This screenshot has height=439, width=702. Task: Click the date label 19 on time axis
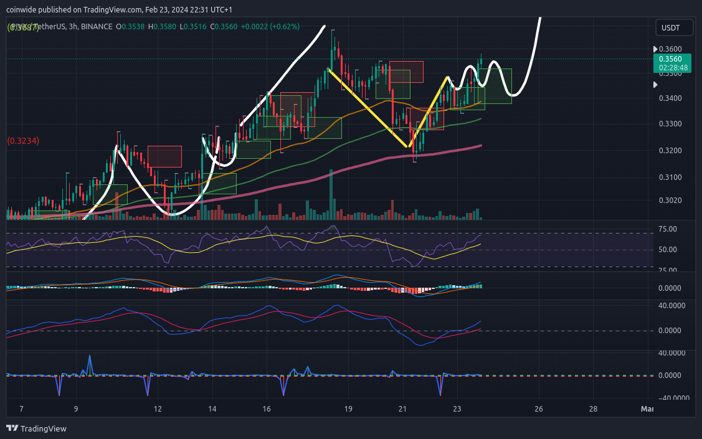(x=348, y=408)
